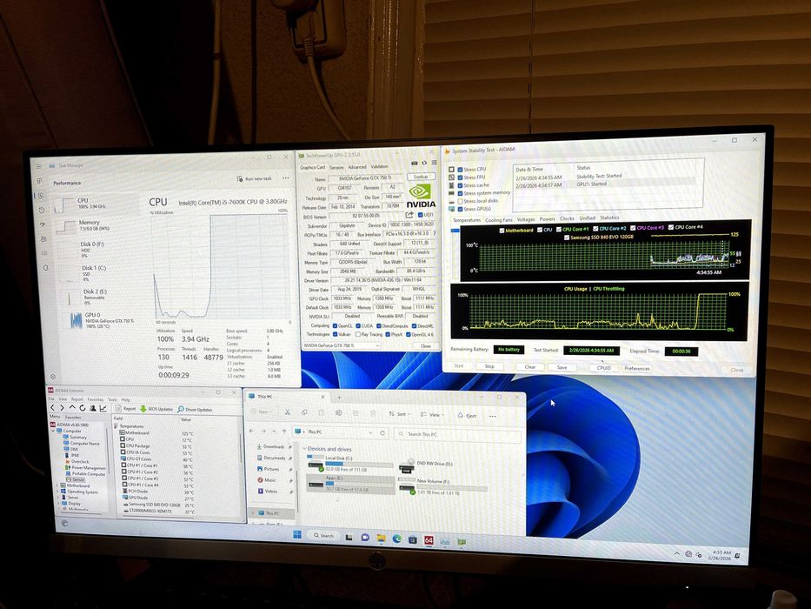Screen dimensions: 811x609
Task: Open Task Manager hamburger navigation menu
Action: coord(38,166)
